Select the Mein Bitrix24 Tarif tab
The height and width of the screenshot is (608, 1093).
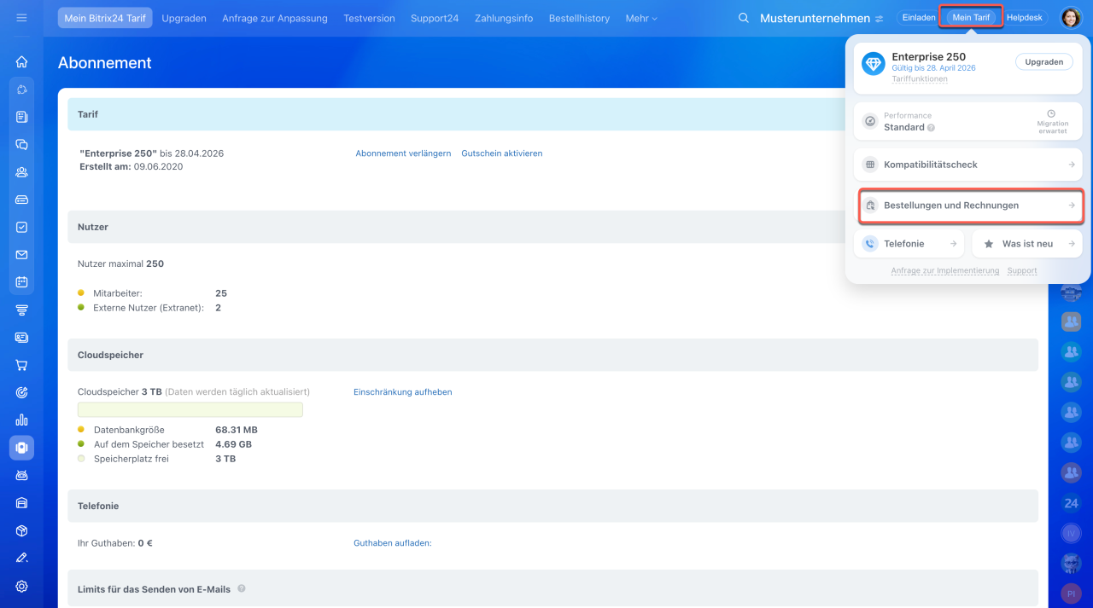click(105, 18)
